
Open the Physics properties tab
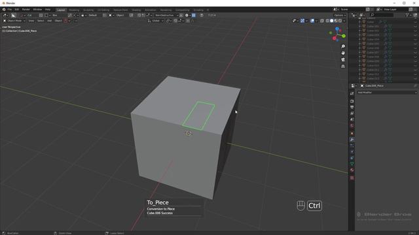(352, 152)
